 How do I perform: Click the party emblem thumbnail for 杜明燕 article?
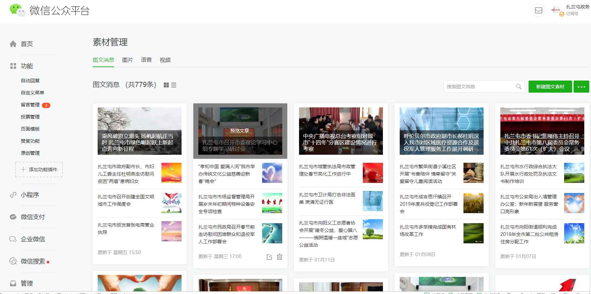tap(171, 173)
